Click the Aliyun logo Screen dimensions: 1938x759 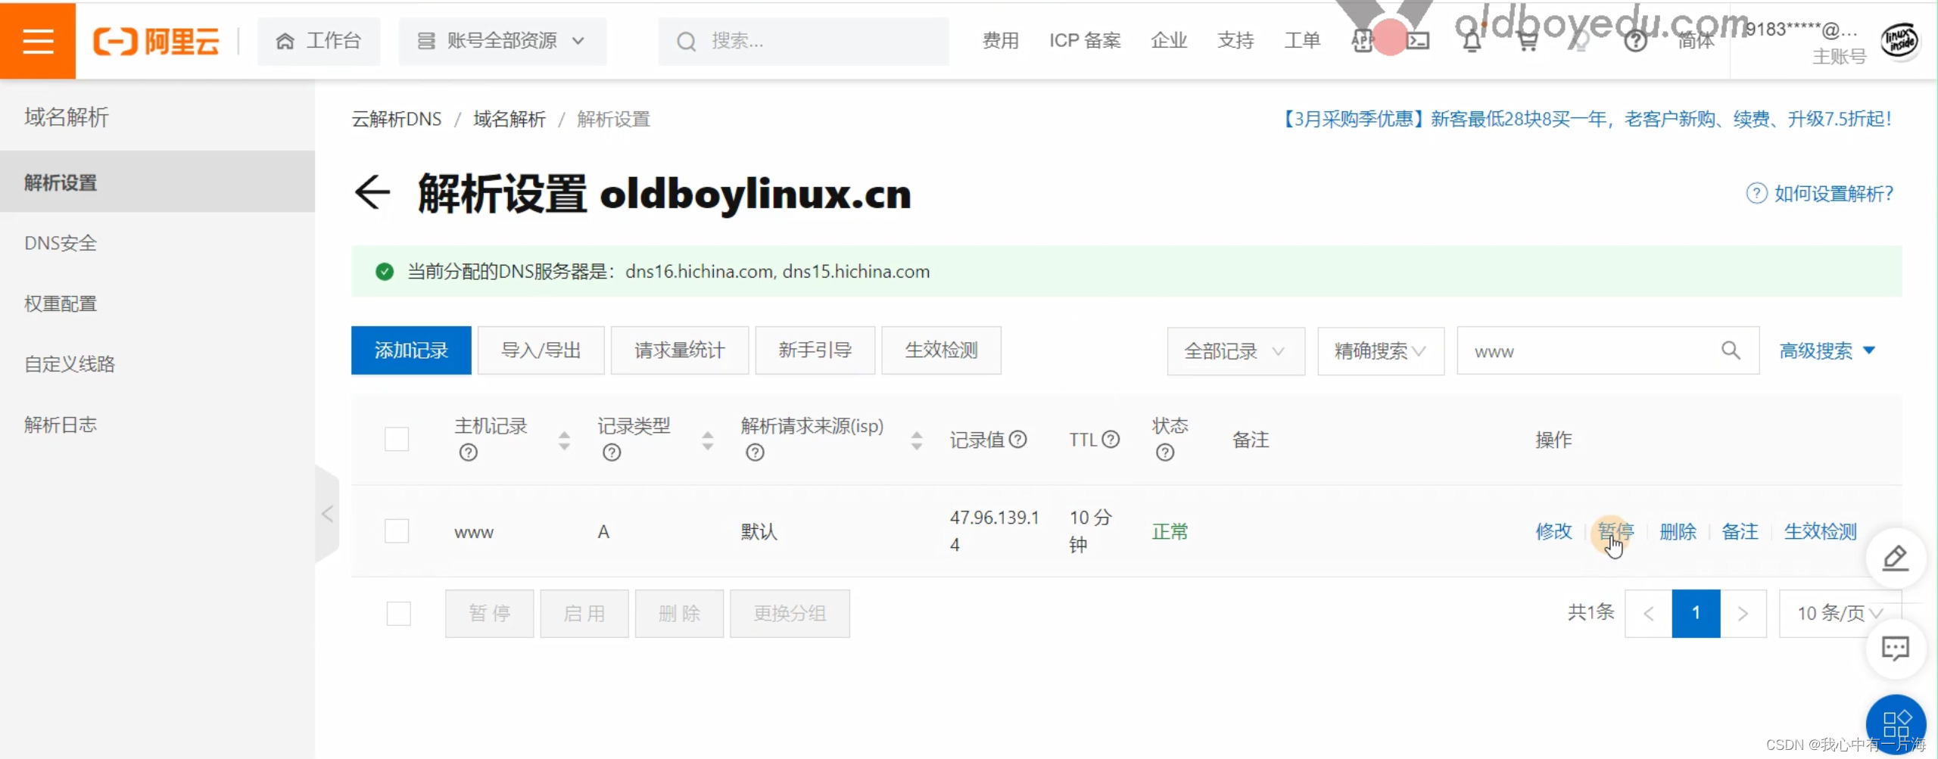tap(156, 41)
